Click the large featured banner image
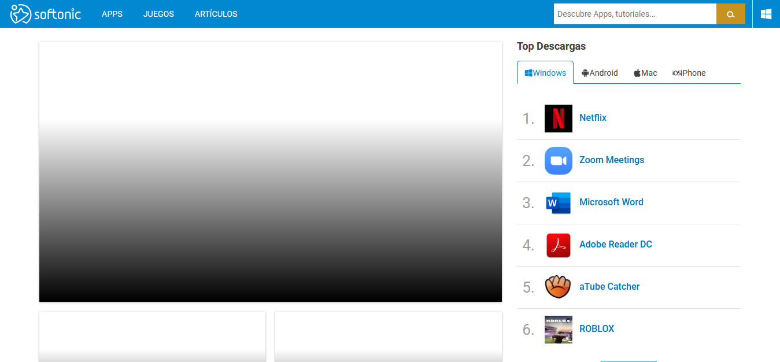The image size is (780, 362). (x=271, y=172)
